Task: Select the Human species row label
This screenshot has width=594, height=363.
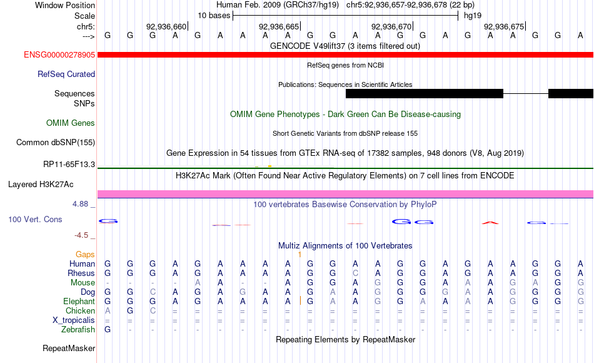Action: [82, 263]
